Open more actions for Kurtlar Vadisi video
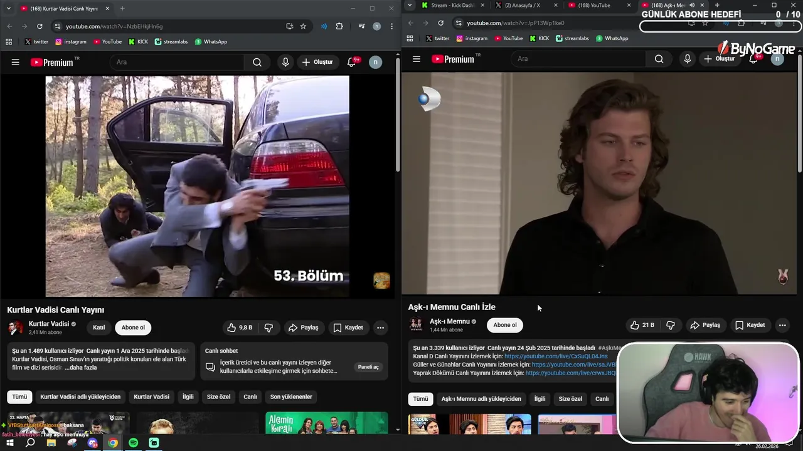 (380, 328)
